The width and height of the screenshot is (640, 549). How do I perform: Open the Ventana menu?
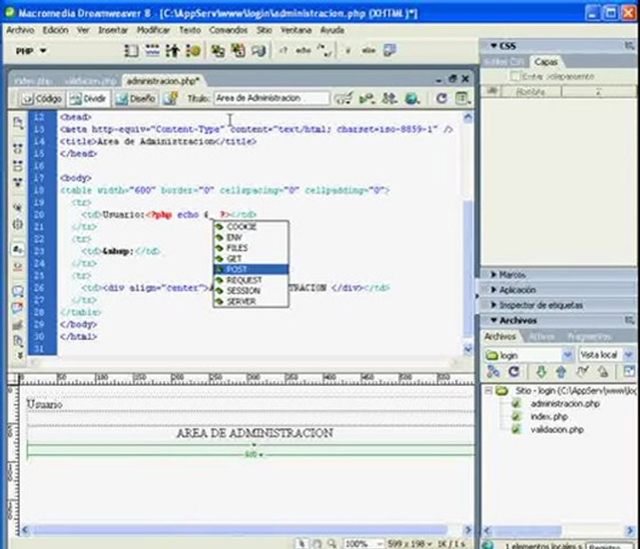296,30
